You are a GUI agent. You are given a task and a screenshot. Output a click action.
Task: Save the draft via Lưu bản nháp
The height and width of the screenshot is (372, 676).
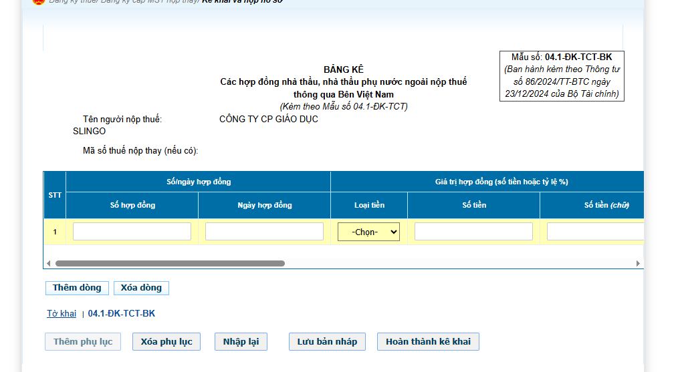(328, 342)
